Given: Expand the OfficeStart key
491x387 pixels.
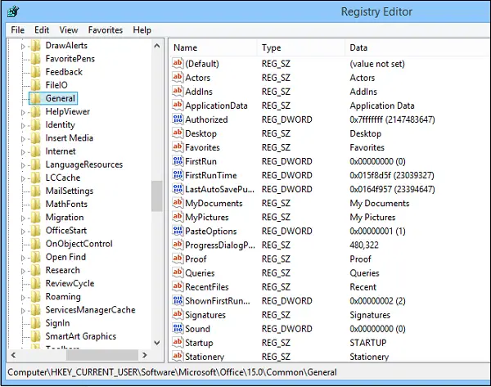Looking at the screenshot, I should (23, 232).
